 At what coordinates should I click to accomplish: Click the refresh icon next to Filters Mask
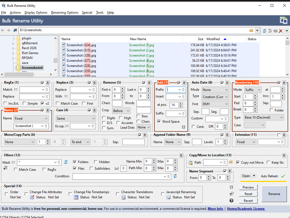(x=66, y=162)
